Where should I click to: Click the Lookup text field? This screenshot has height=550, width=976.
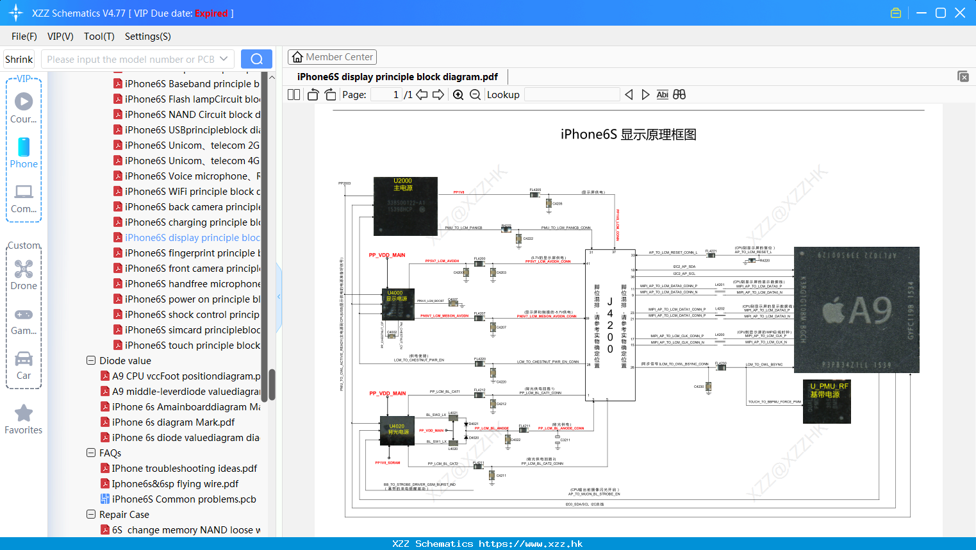[572, 94]
